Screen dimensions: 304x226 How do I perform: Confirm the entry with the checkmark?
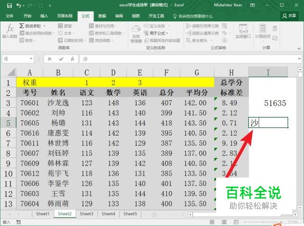point(61,59)
